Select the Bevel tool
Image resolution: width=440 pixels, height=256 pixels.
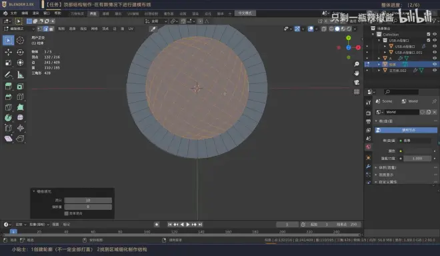coord(9,97)
